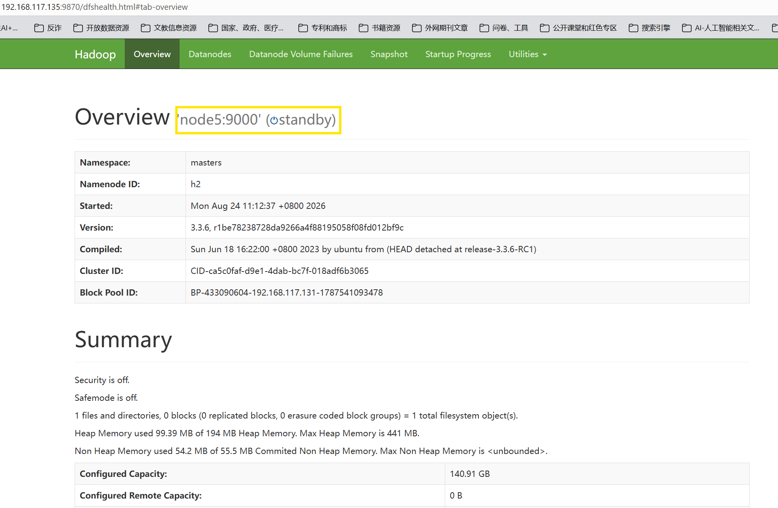
Task: Select the Block Pool ID value 'BP-433090604…'
Action: click(287, 292)
